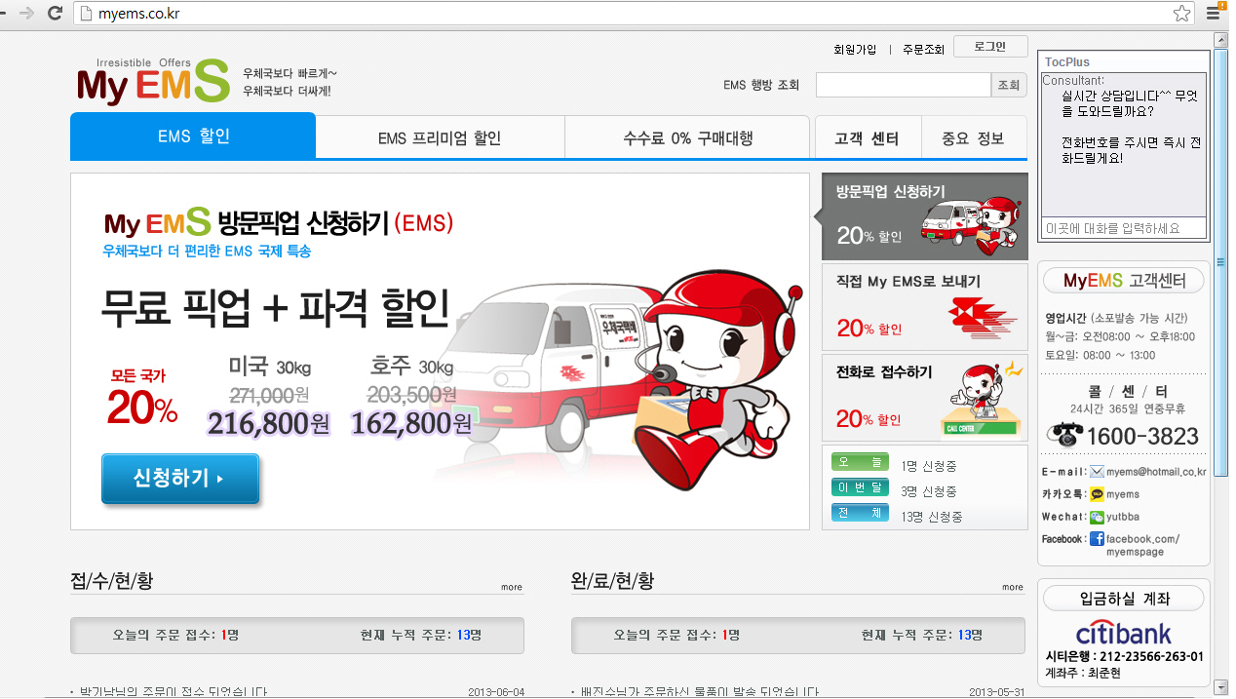Click the 로그인 button
1236x699 pixels.
coord(991,46)
